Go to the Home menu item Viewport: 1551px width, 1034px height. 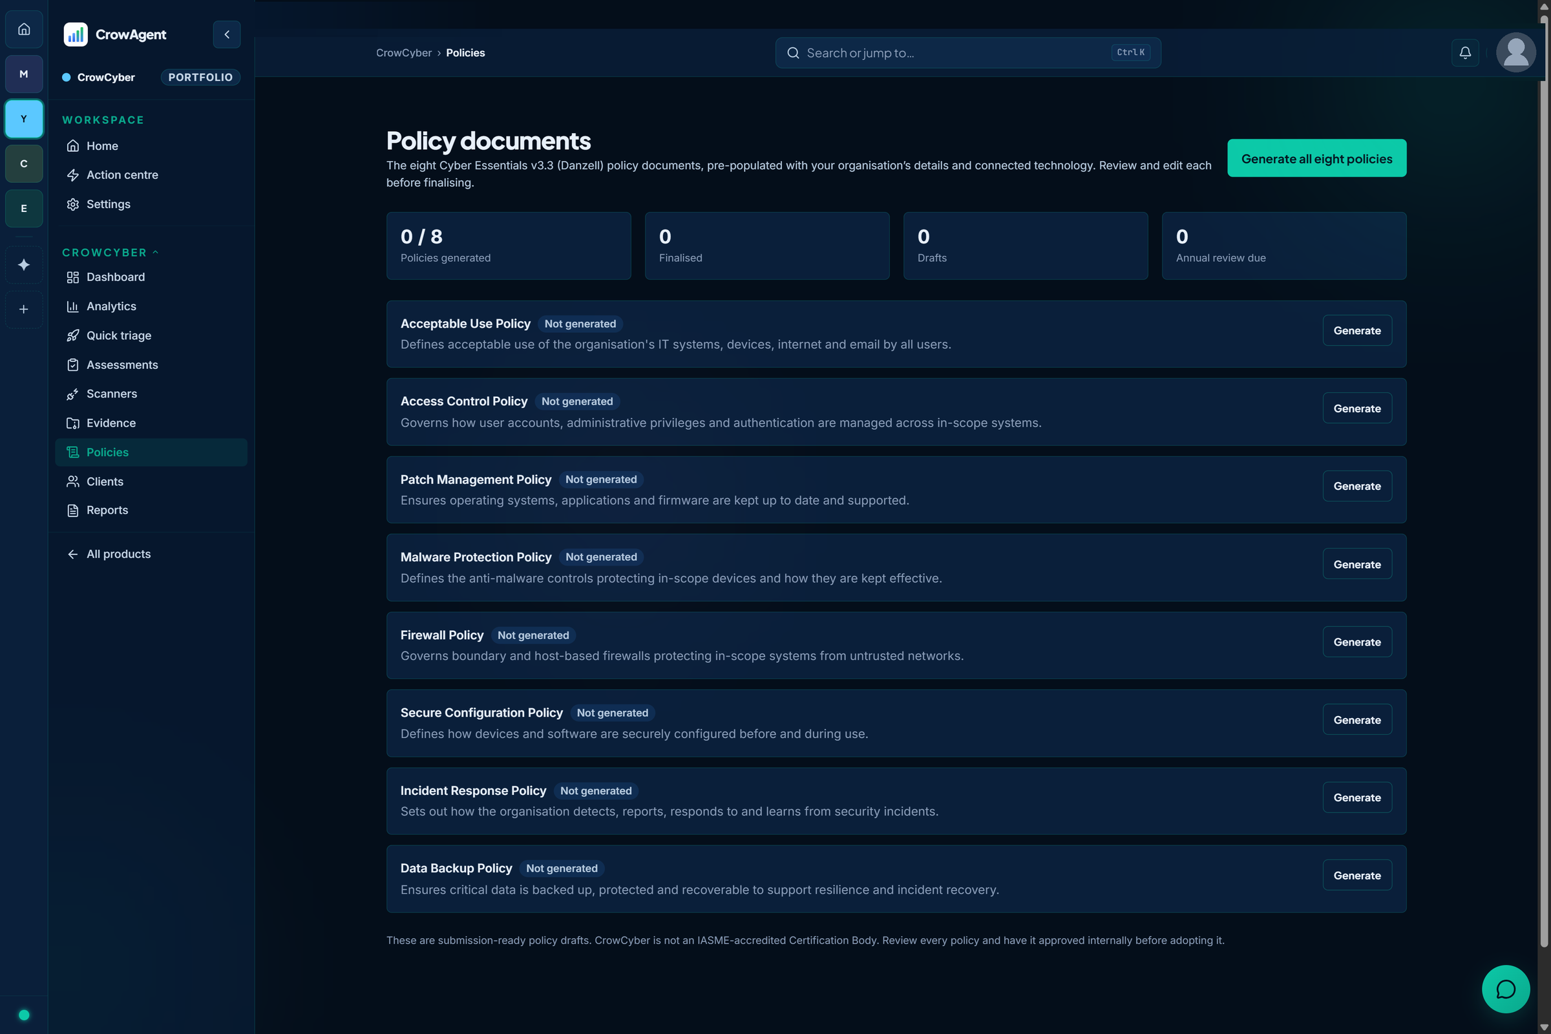151,146
